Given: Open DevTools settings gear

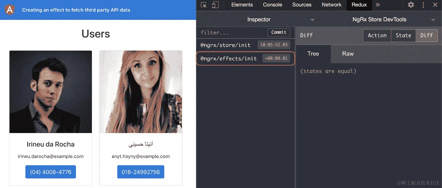Looking at the screenshot, I should pyautogui.click(x=411, y=5).
